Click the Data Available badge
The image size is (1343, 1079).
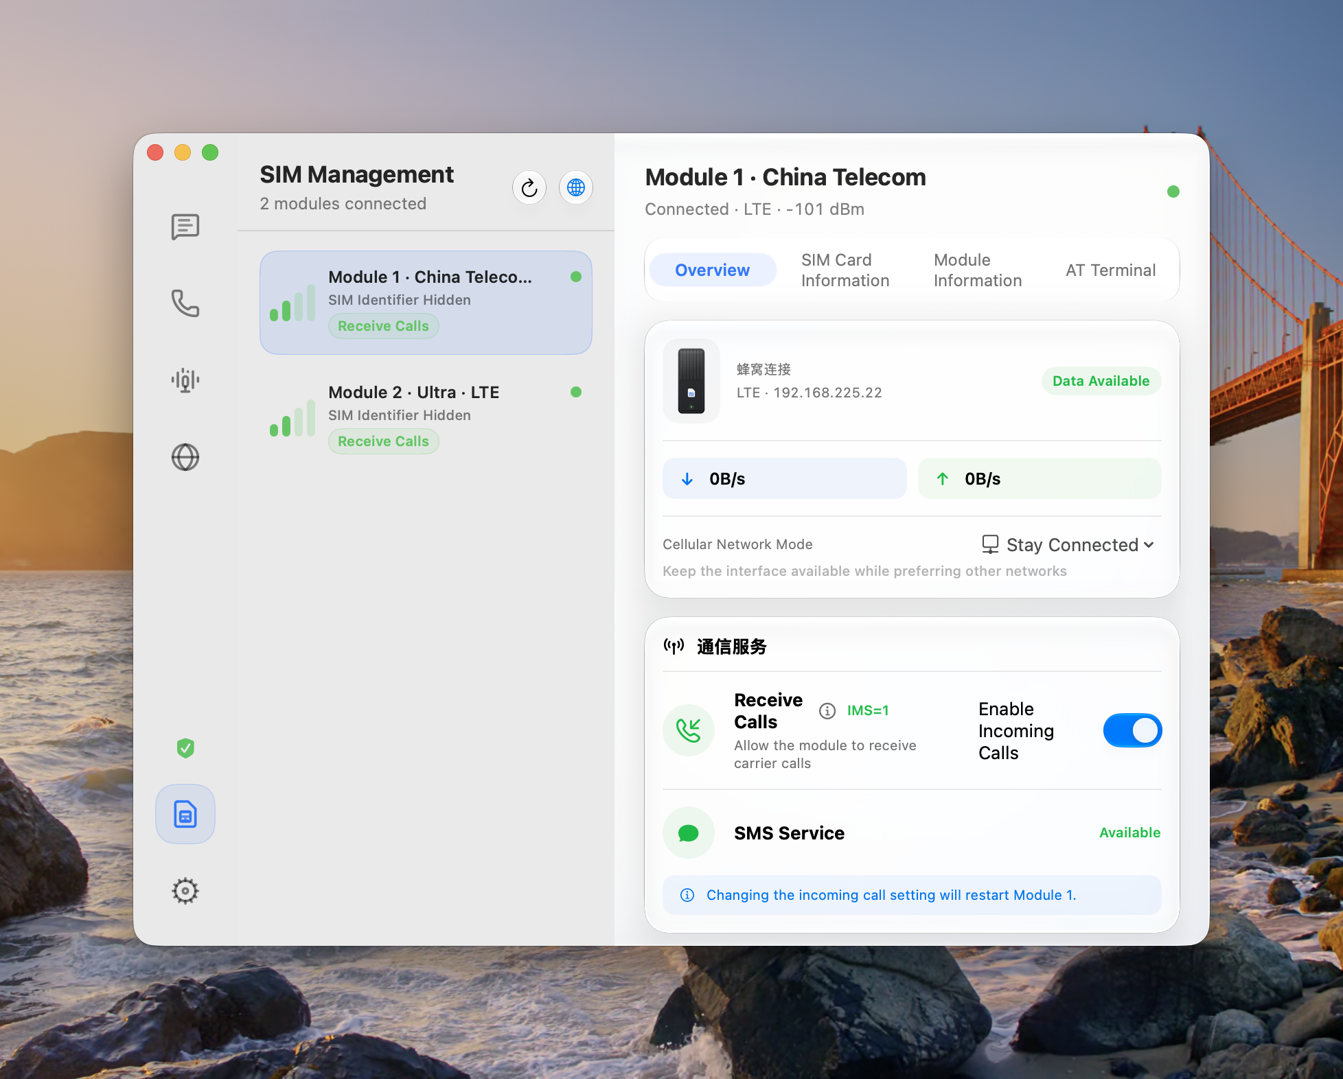pos(1101,381)
